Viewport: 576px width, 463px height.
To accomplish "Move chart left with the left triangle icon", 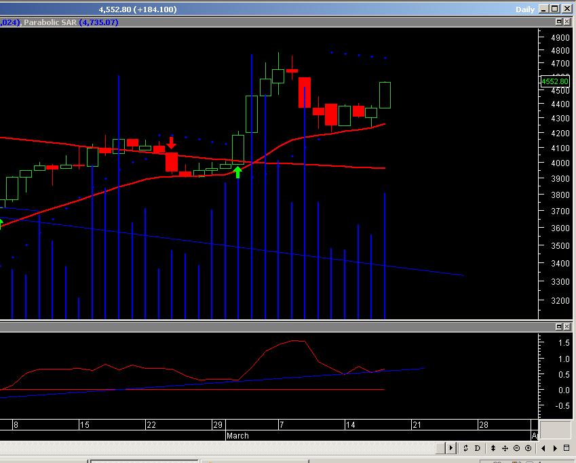I will point(543,449).
